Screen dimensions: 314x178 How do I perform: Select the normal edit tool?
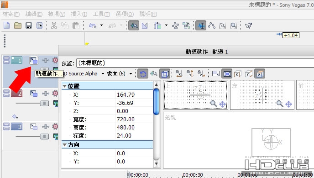(201, 25)
